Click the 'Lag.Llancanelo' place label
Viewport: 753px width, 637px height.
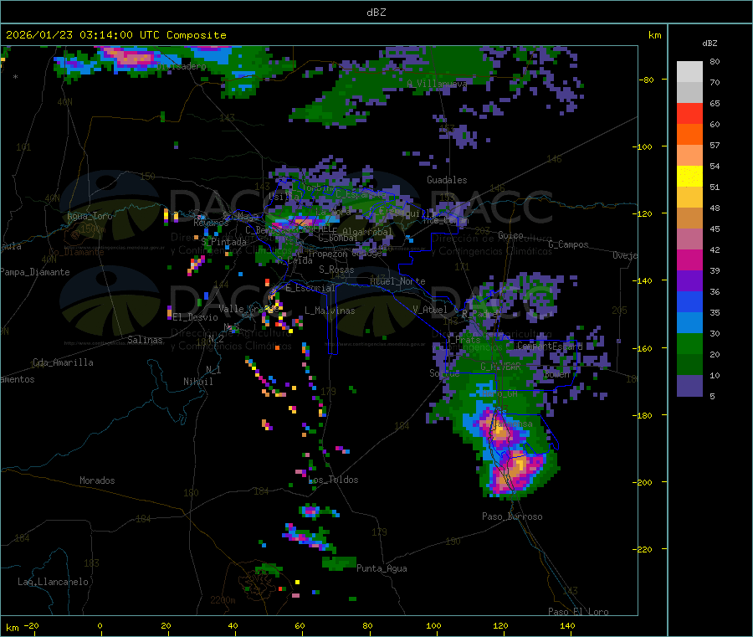[53, 583]
